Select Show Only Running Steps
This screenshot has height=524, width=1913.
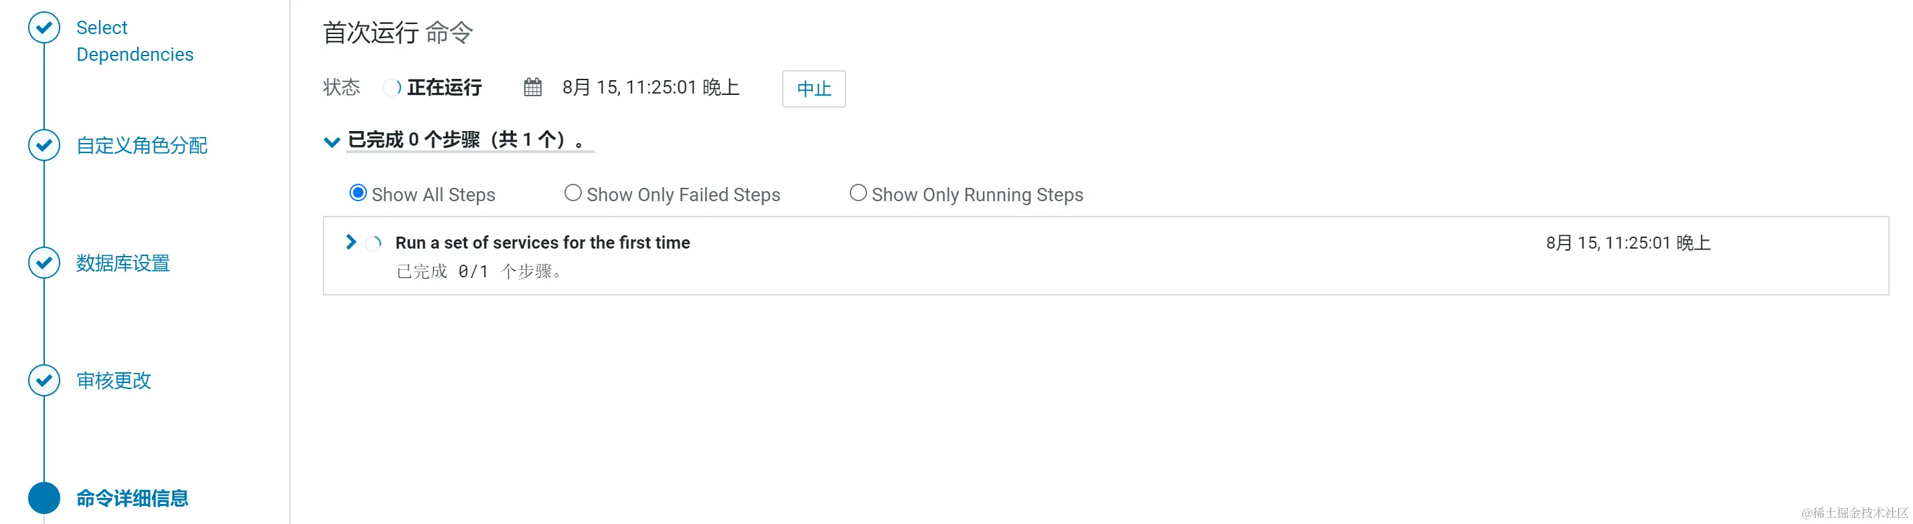pyautogui.click(x=858, y=192)
